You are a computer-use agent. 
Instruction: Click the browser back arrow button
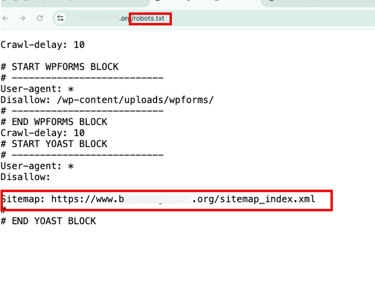pyautogui.click(x=6, y=19)
